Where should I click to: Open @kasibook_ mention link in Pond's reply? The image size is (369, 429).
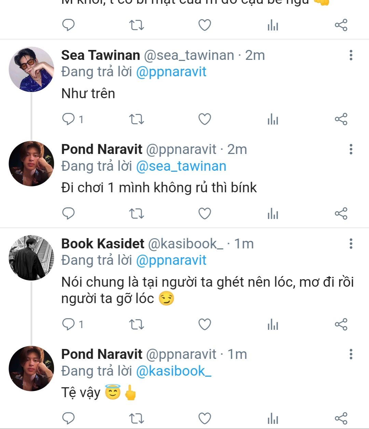coord(174,371)
